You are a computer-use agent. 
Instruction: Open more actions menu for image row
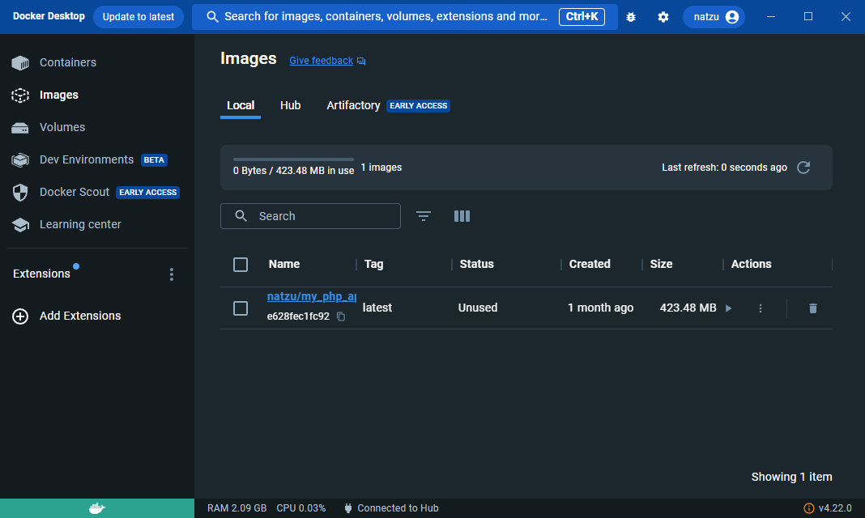click(x=760, y=308)
